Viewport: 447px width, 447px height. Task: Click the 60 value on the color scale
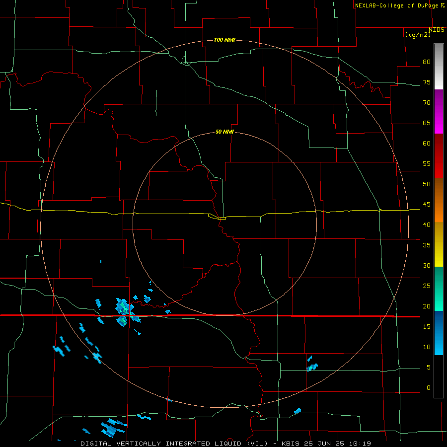click(427, 144)
